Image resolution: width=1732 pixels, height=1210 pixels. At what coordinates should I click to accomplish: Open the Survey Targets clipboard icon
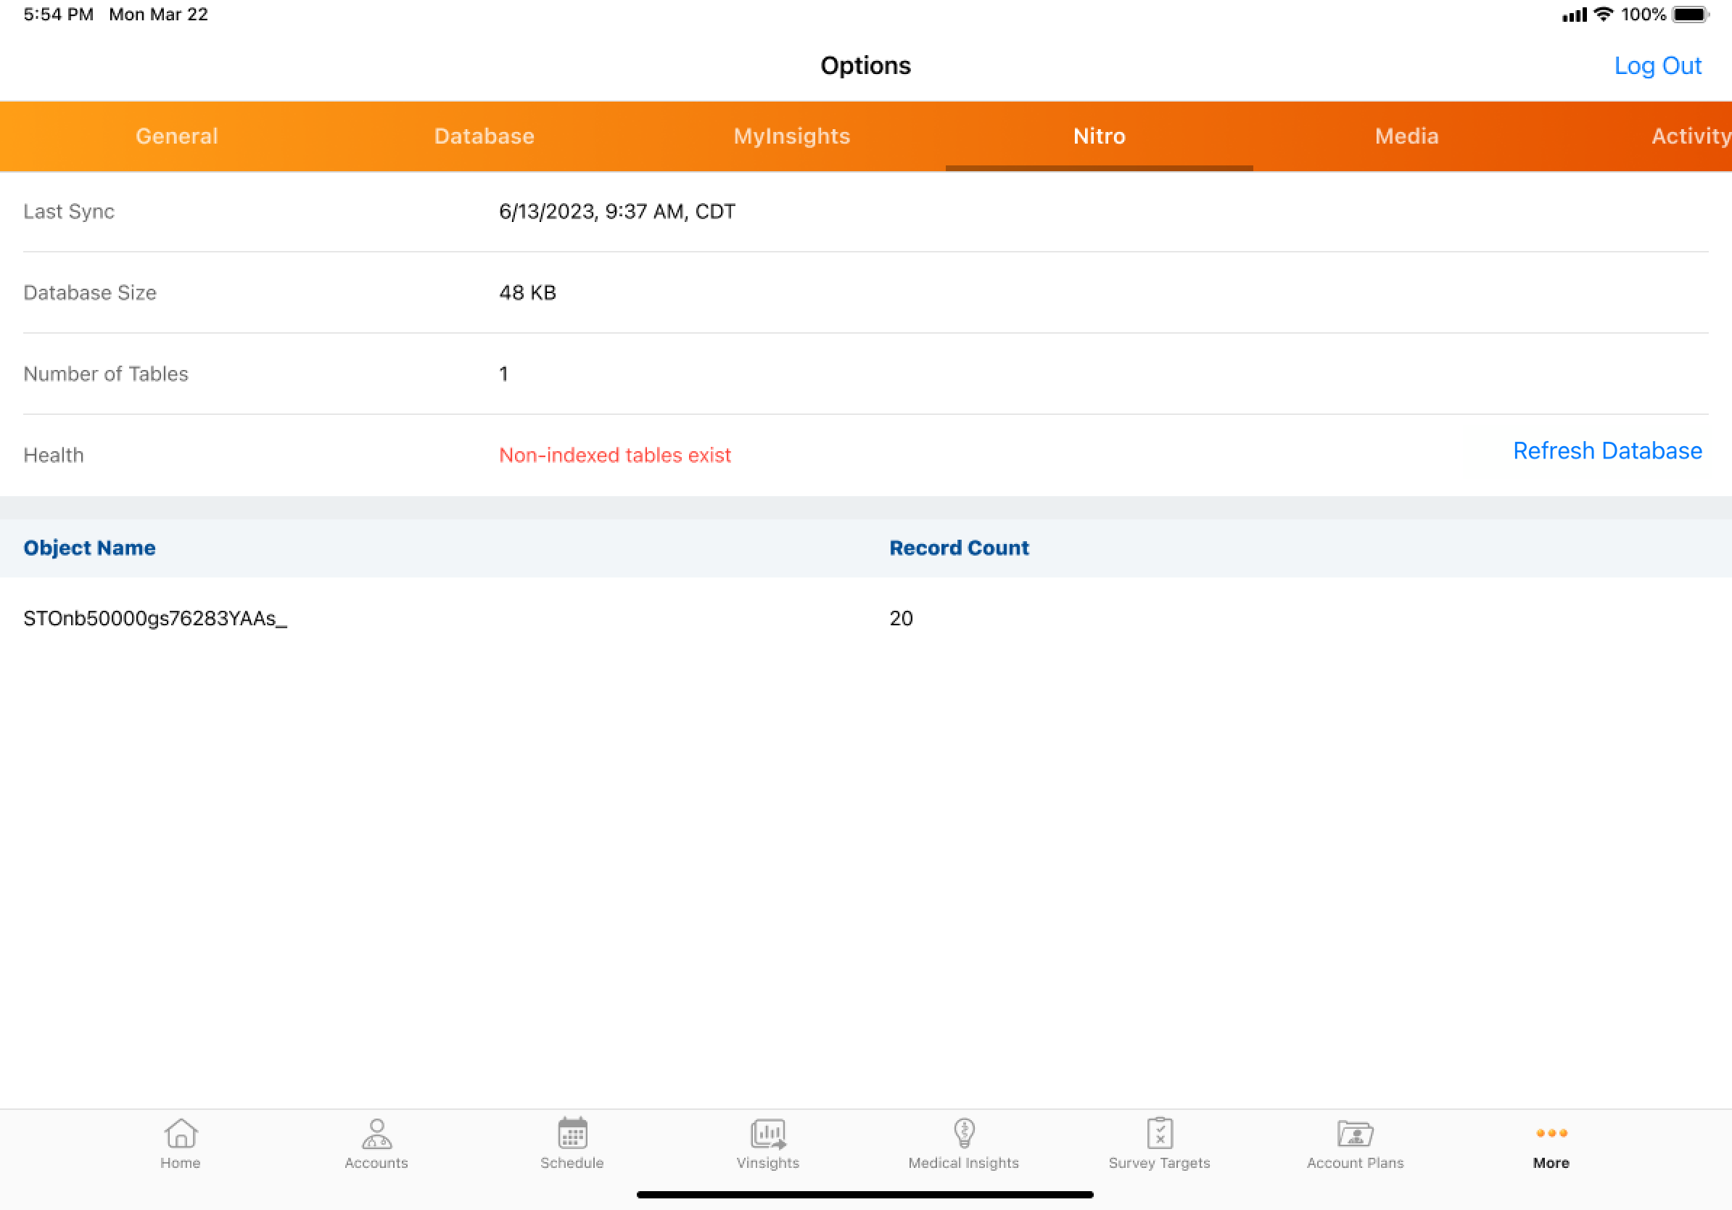pos(1160,1133)
